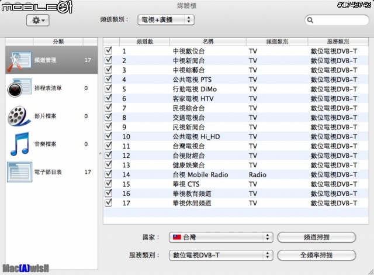Select 影片檔案 in the sidebar
The height and width of the screenshot is (275, 374).
coord(51,116)
